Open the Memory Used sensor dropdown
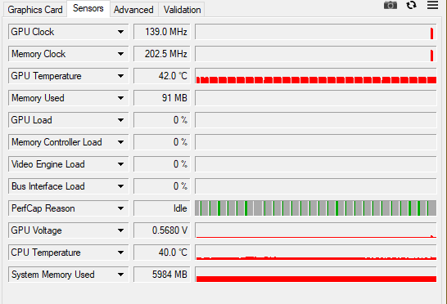The height and width of the screenshot is (304, 447). pyautogui.click(x=121, y=98)
